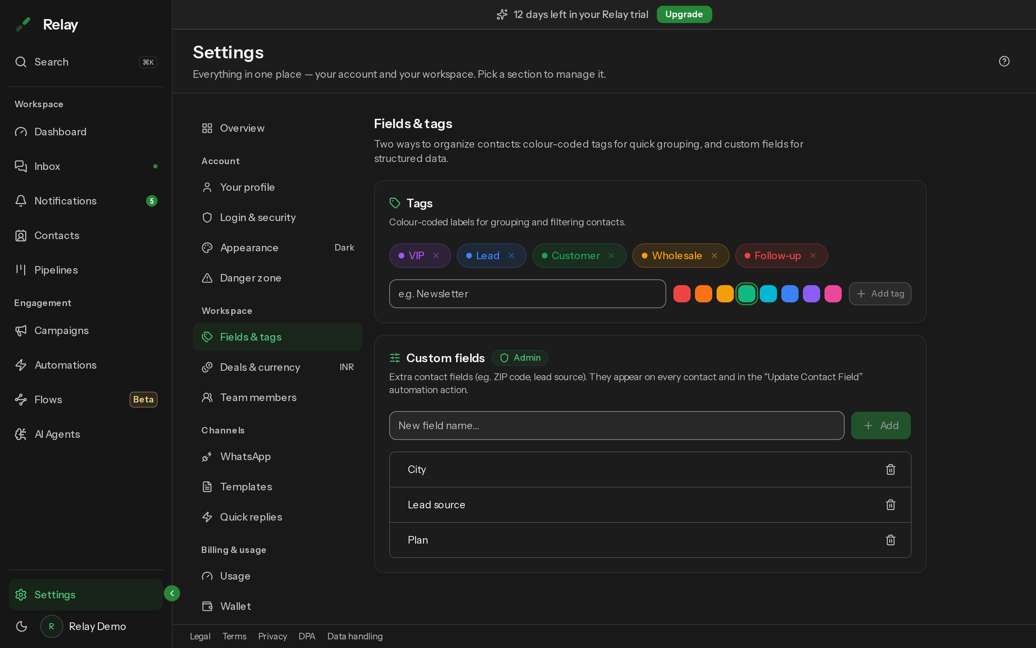Open Login & security settings
Viewport: 1036px width, 648px height.
click(277, 217)
